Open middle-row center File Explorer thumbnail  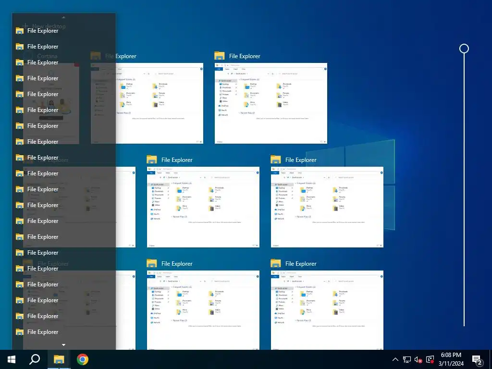point(203,207)
